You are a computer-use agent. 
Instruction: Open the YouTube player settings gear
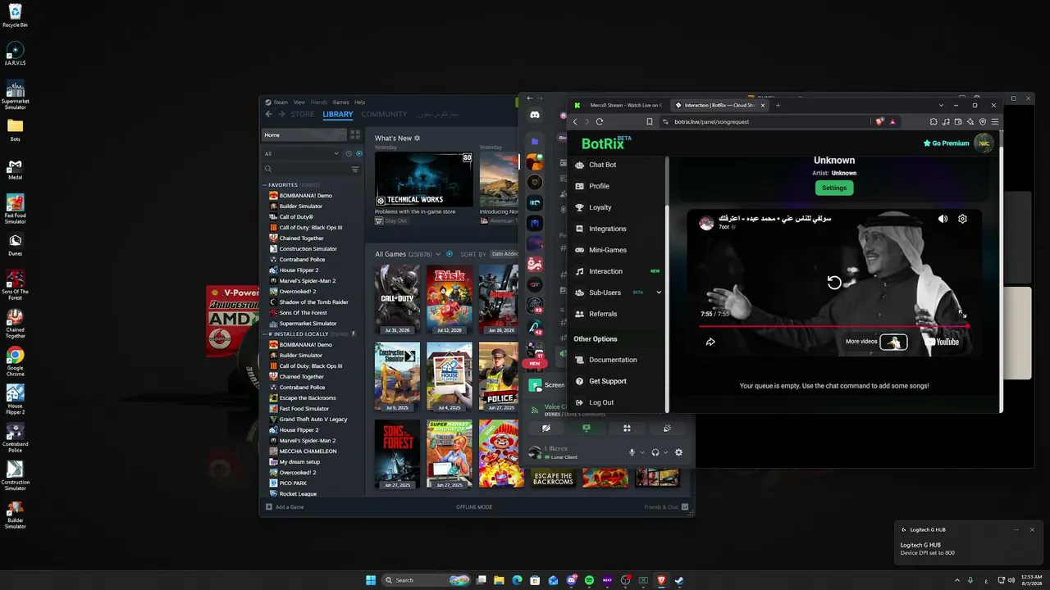pos(962,219)
